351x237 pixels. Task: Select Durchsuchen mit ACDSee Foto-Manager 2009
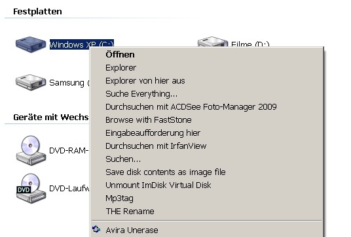pyautogui.click(x=208, y=107)
